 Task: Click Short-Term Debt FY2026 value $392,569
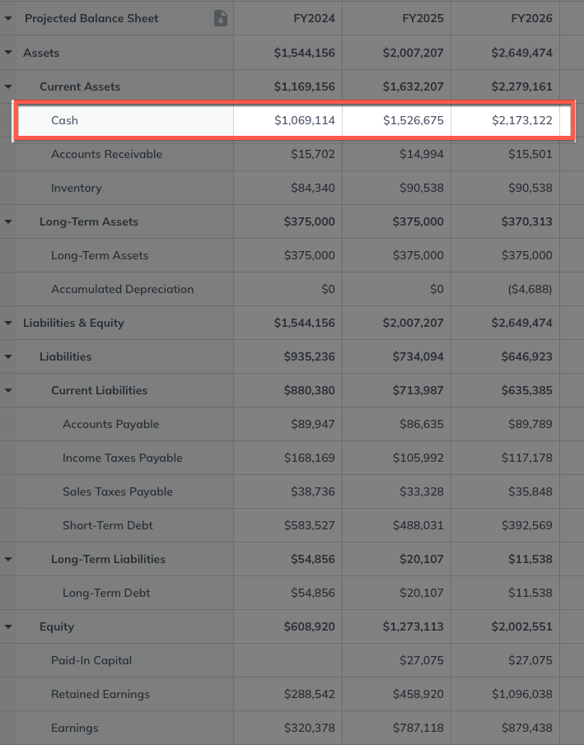[527, 525]
